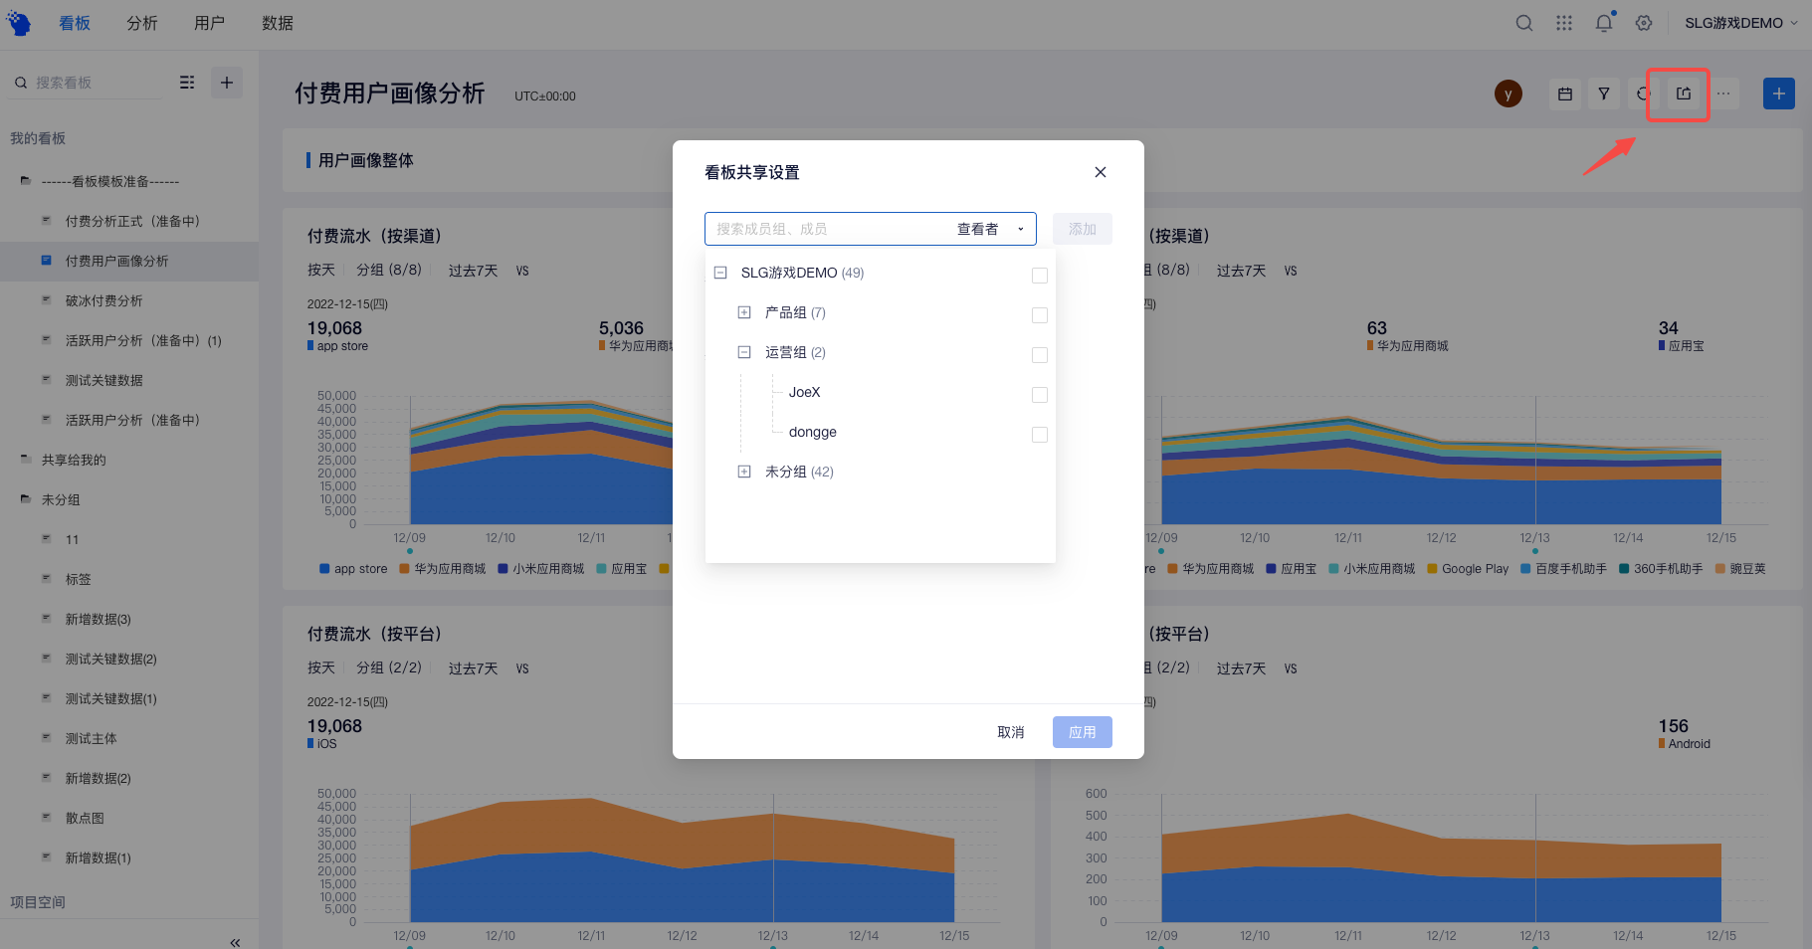Open the dashboard filter funnel icon
Screen dimensions: 1812x949
tap(1604, 94)
